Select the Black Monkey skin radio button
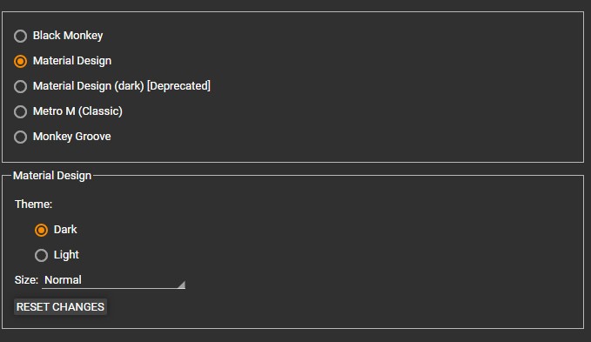 click(x=20, y=37)
